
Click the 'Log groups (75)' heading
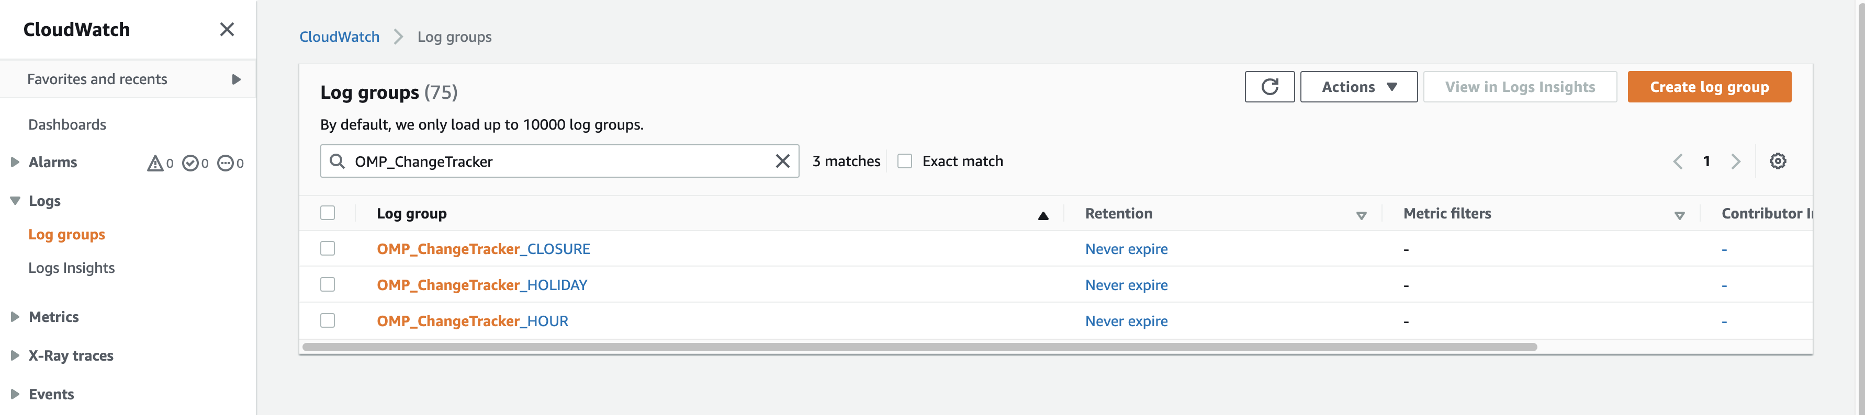coord(389,93)
